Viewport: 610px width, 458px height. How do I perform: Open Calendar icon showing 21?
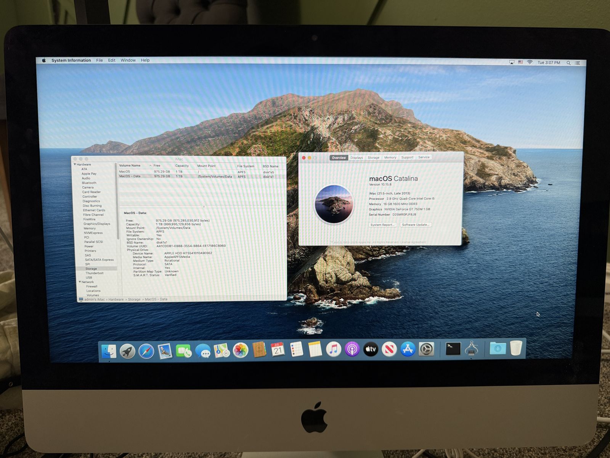pyautogui.click(x=278, y=350)
